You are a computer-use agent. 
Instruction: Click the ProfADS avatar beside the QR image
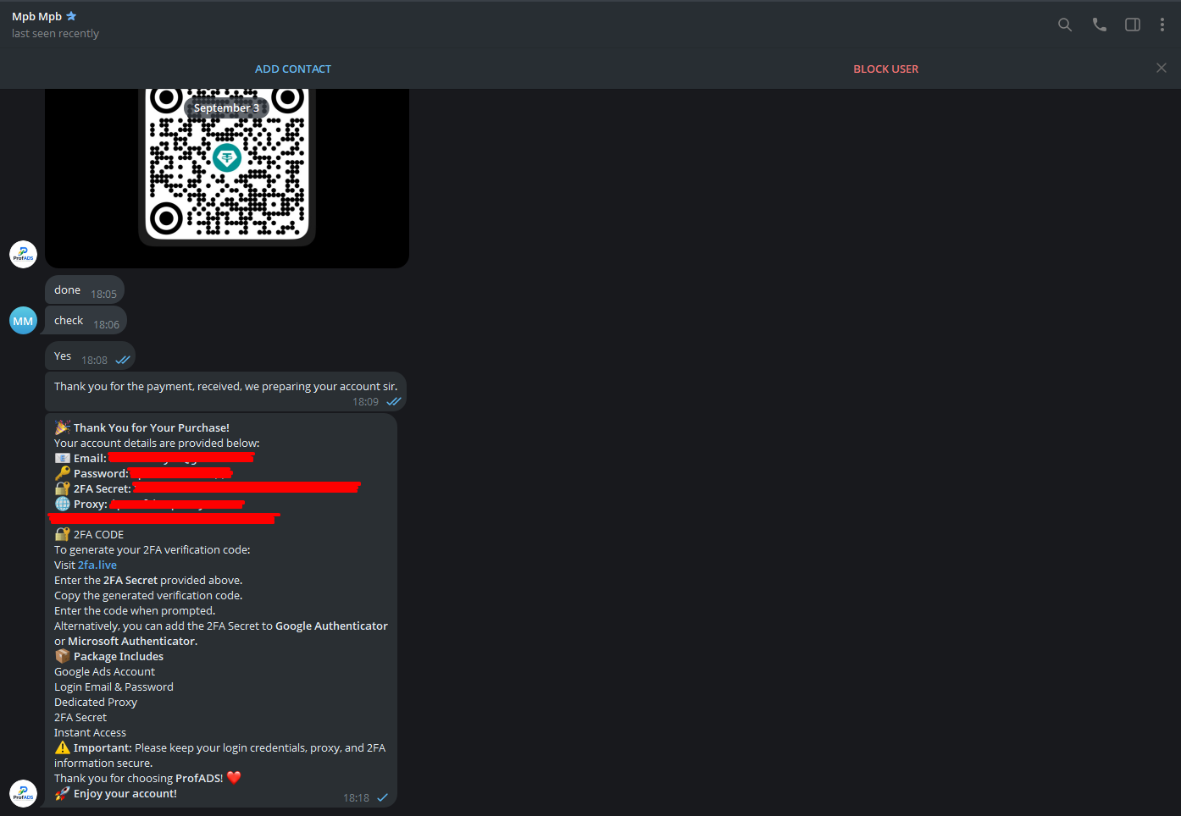coord(23,254)
